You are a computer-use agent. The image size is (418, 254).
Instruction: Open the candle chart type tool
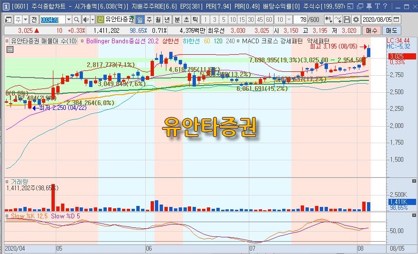pos(328,20)
